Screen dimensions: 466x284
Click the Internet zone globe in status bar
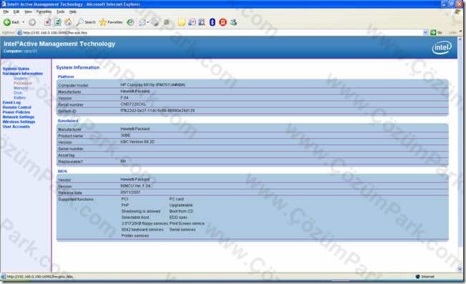pyautogui.click(x=417, y=277)
